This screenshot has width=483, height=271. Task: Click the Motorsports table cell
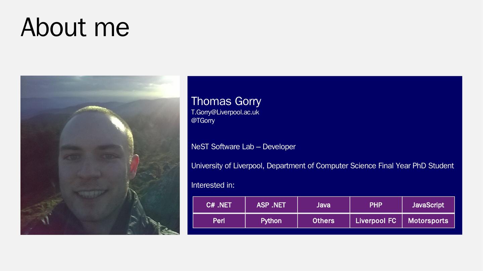[x=428, y=221]
